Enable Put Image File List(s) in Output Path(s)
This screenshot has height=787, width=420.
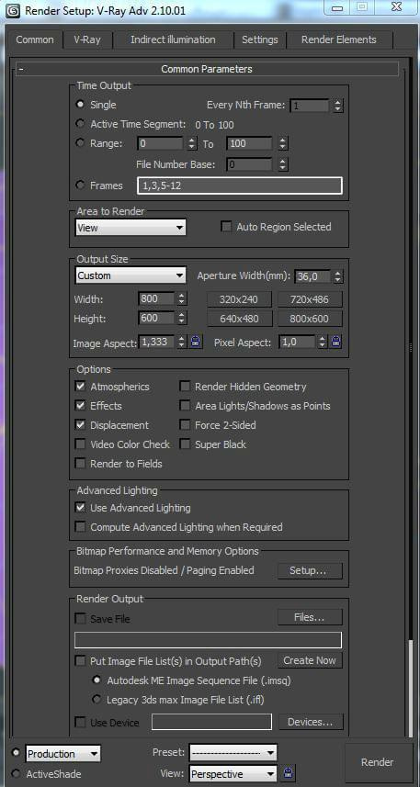click(x=80, y=661)
